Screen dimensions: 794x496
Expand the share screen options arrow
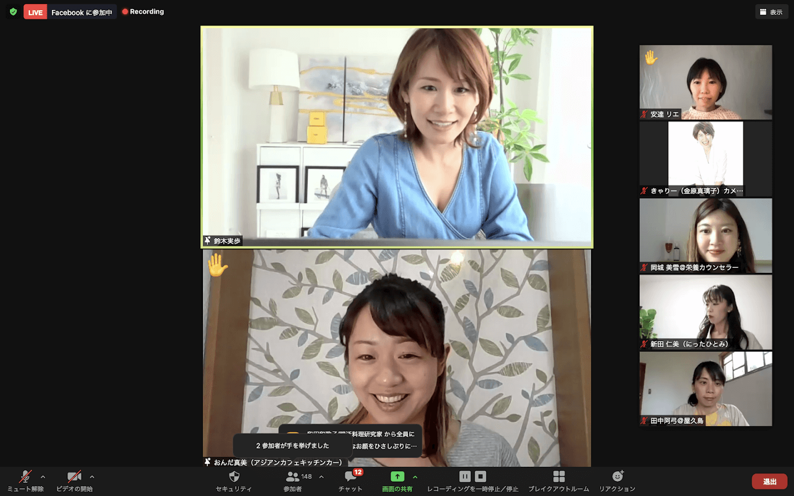[x=415, y=477]
